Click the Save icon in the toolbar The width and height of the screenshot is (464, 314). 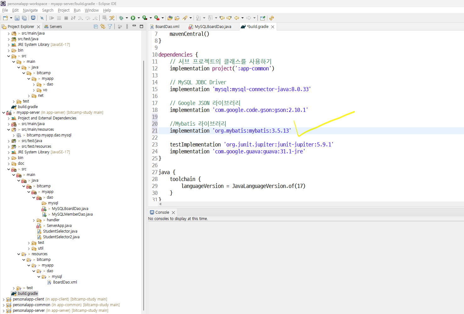[x=17, y=18]
